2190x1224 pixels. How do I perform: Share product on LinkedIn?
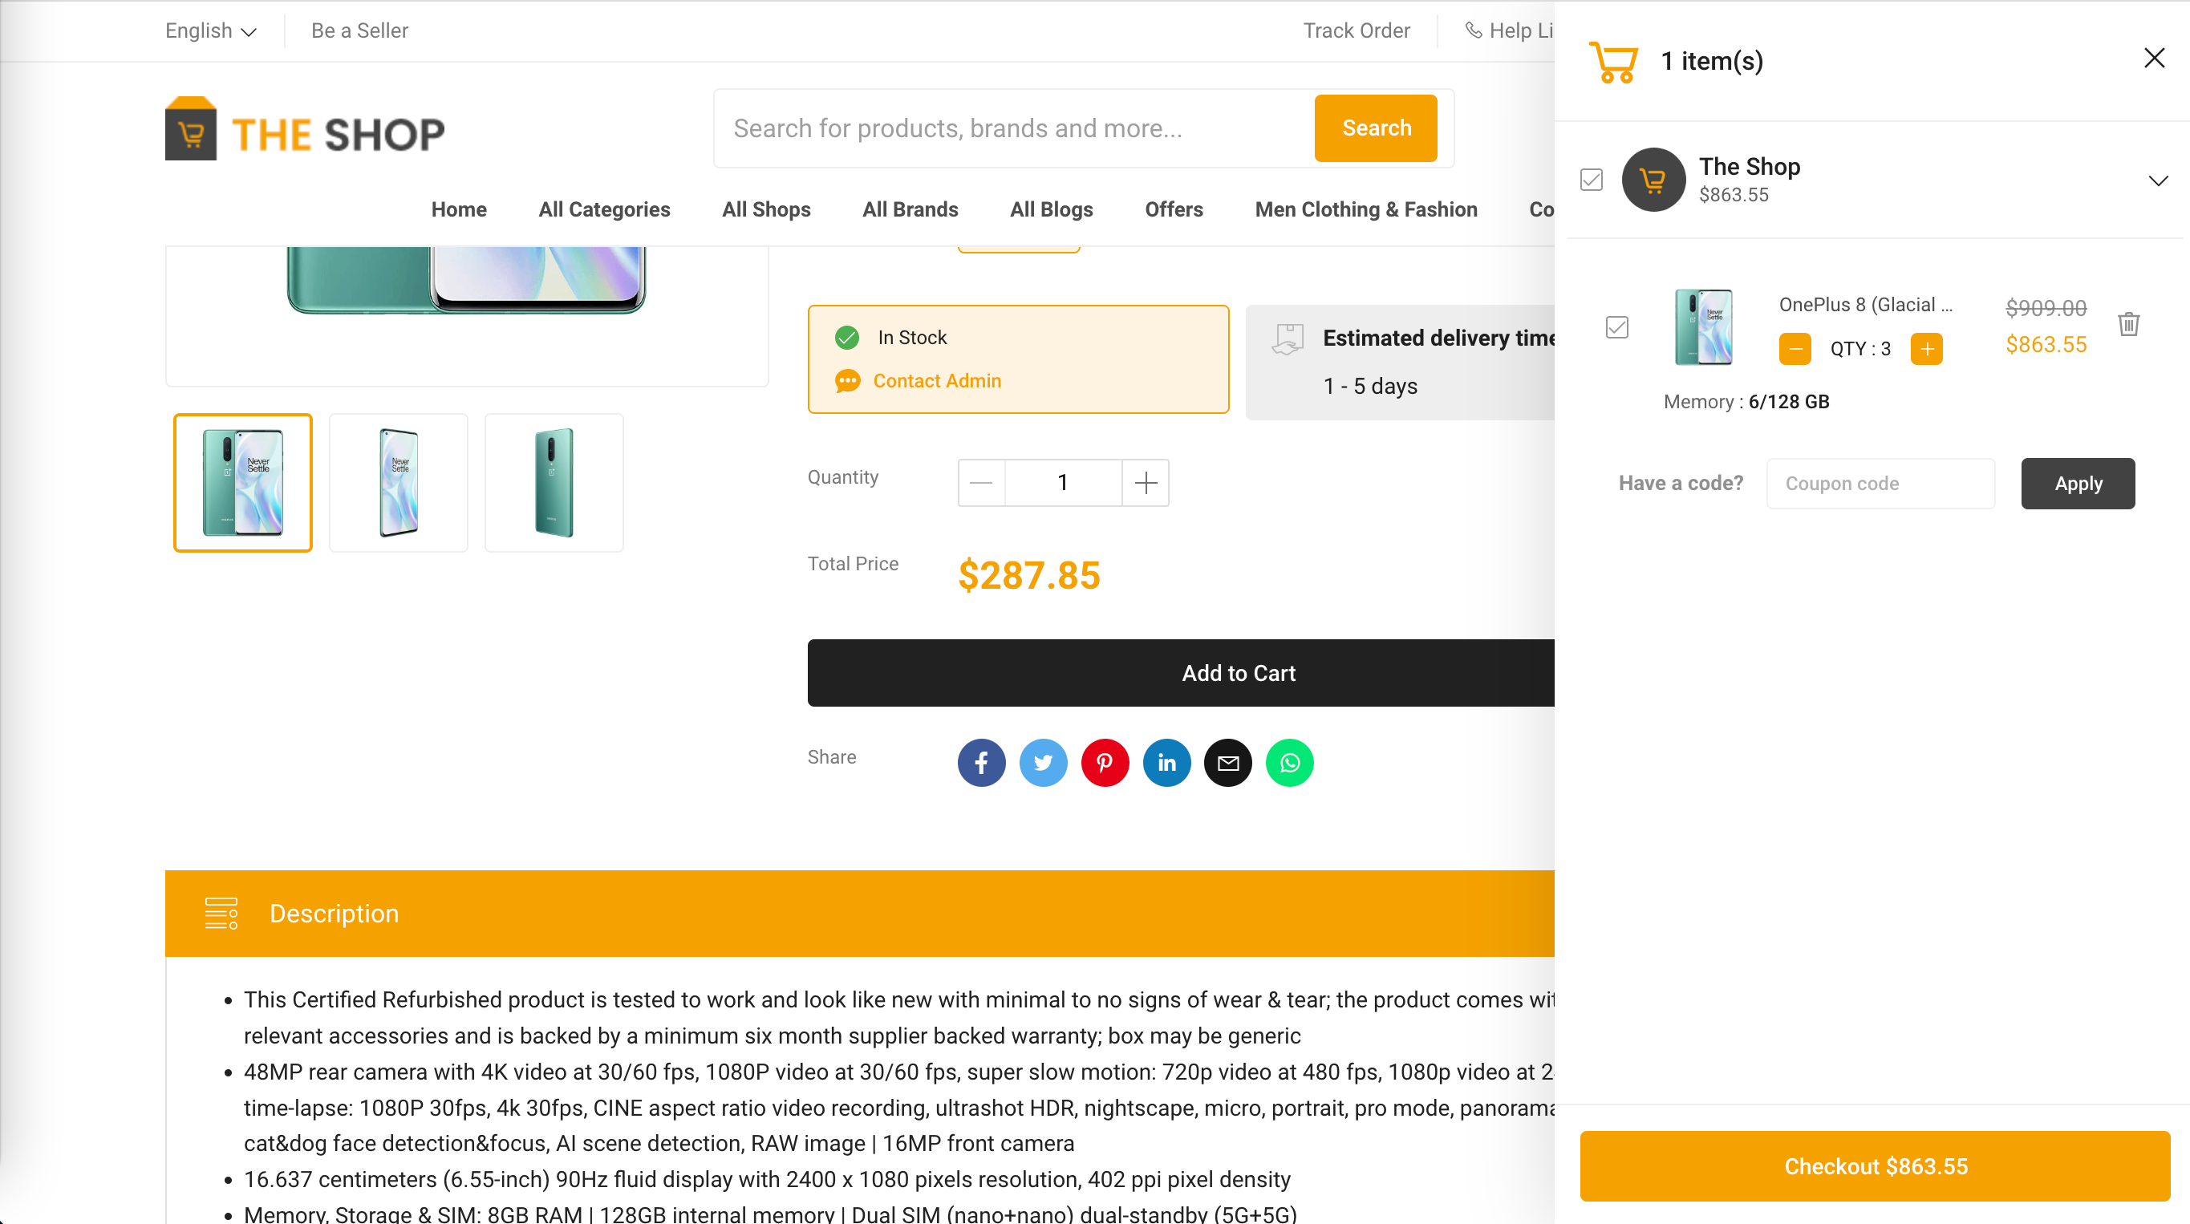(x=1166, y=763)
